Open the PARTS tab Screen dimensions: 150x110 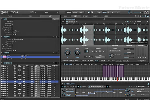[x=10, y=16]
